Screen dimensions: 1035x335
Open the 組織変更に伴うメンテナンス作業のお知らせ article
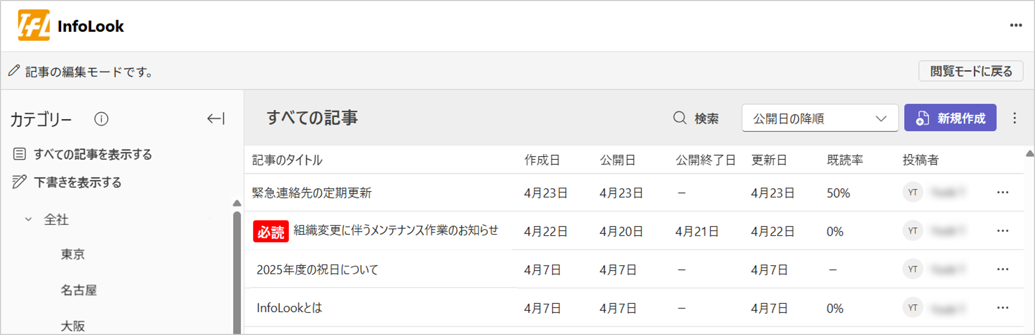[395, 230]
